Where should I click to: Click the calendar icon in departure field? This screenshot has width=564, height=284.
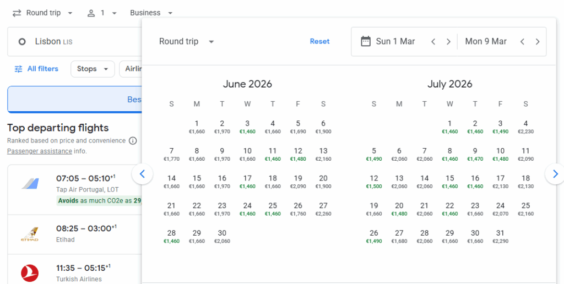coord(365,41)
